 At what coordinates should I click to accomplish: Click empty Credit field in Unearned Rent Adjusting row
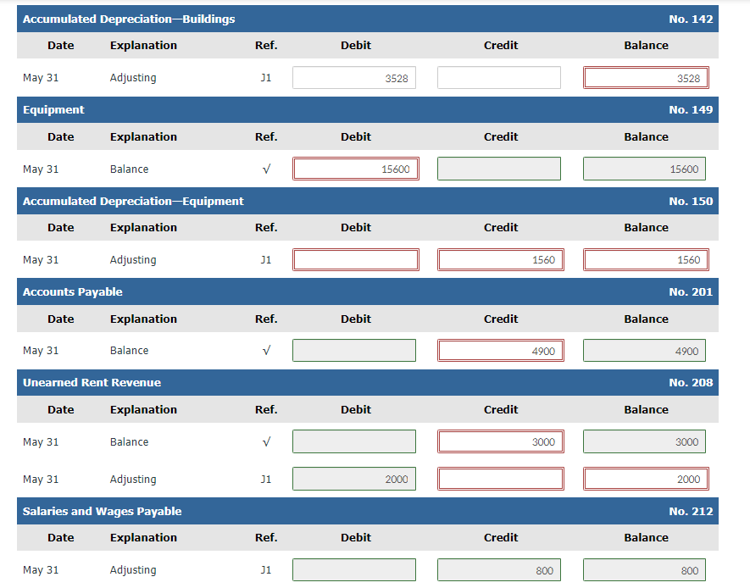(x=501, y=479)
